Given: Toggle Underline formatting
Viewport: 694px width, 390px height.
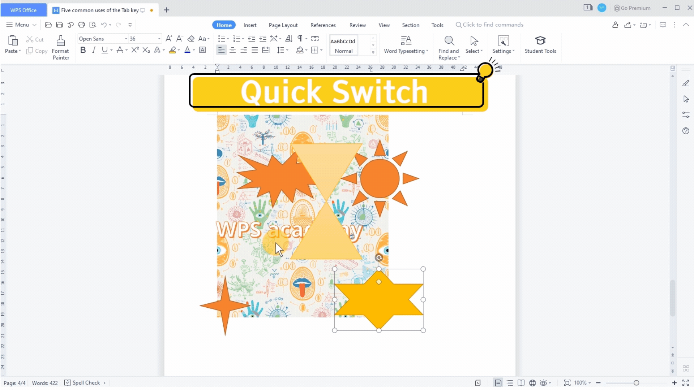Looking at the screenshot, I should pos(104,50).
